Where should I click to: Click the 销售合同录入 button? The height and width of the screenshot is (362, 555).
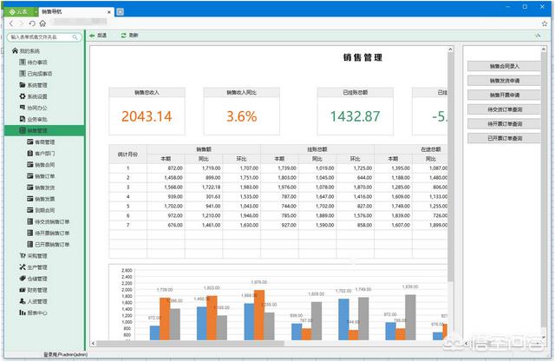pos(505,66)
